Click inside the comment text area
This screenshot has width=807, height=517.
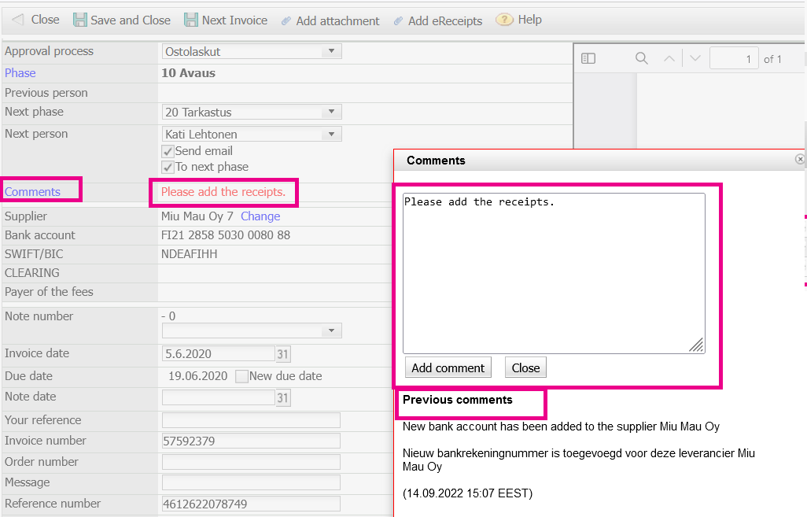(x=554, y=273)
